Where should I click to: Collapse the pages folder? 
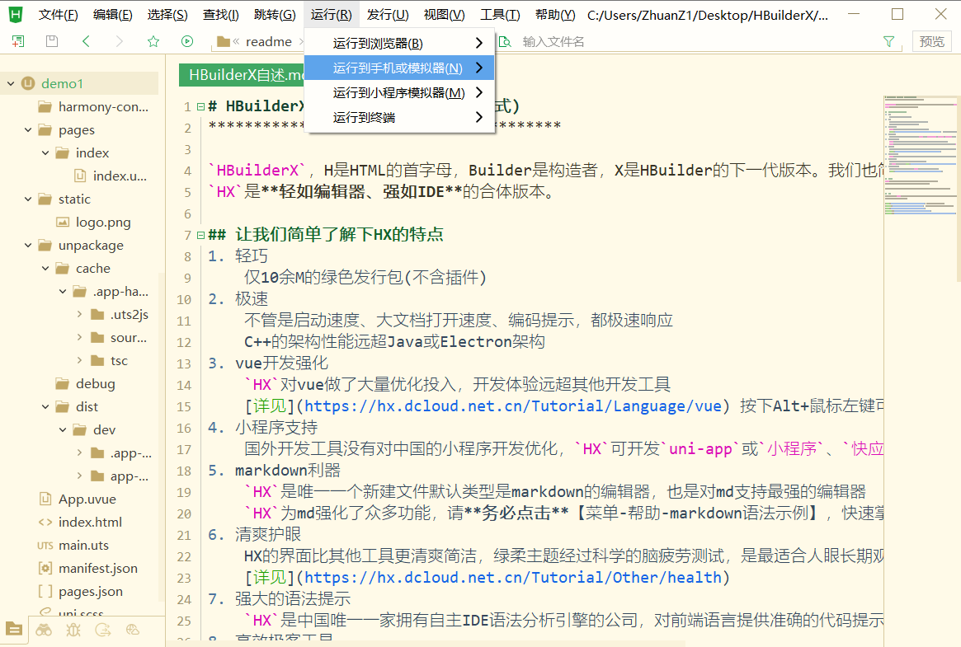28,129
